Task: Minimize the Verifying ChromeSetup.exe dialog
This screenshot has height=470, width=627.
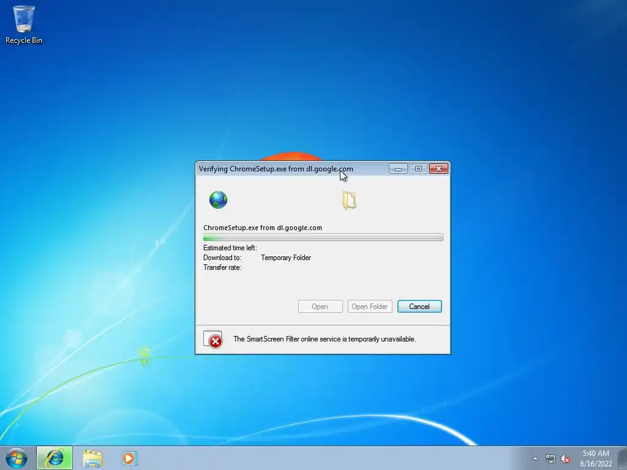Action: pos(398,169)
